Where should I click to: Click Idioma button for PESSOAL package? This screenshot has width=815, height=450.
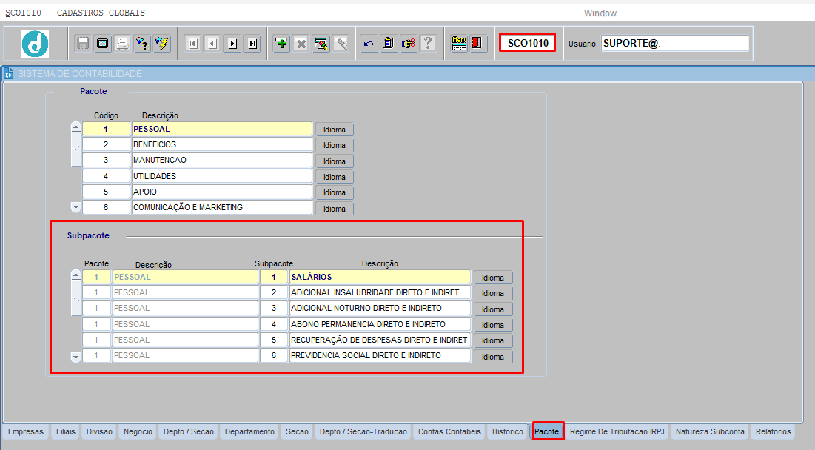[x=334, y=130]
